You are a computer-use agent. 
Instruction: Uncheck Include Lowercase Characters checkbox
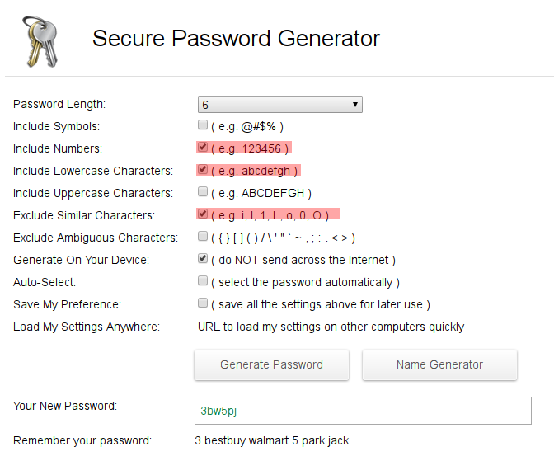203,169
